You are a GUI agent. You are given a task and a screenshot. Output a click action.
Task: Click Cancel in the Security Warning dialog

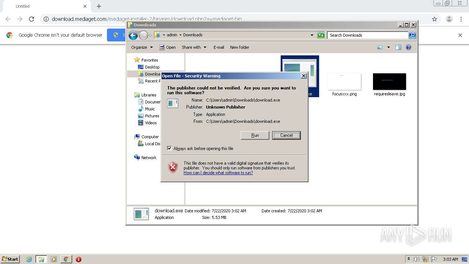click(x=286, y=135)
